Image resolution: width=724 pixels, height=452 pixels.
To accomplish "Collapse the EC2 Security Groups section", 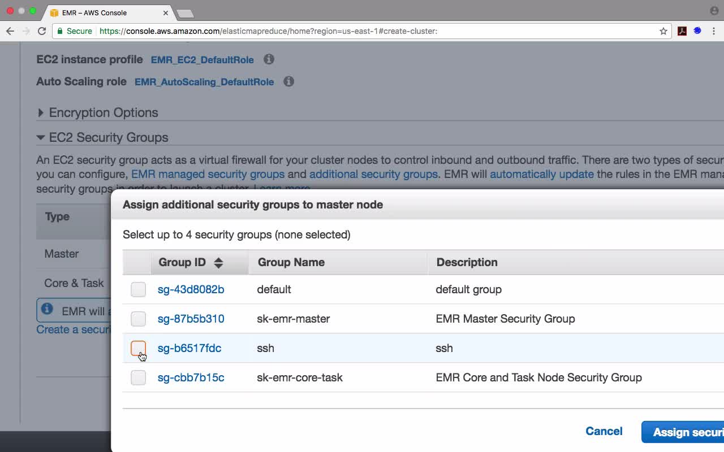I will coord(41,137).
